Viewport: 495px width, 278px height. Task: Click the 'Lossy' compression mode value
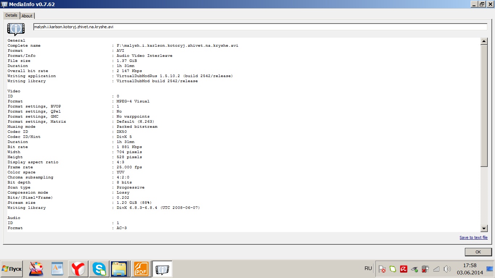point(123,193)
